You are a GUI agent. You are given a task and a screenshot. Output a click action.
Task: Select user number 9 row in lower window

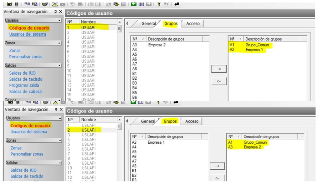tap(92, 163)
